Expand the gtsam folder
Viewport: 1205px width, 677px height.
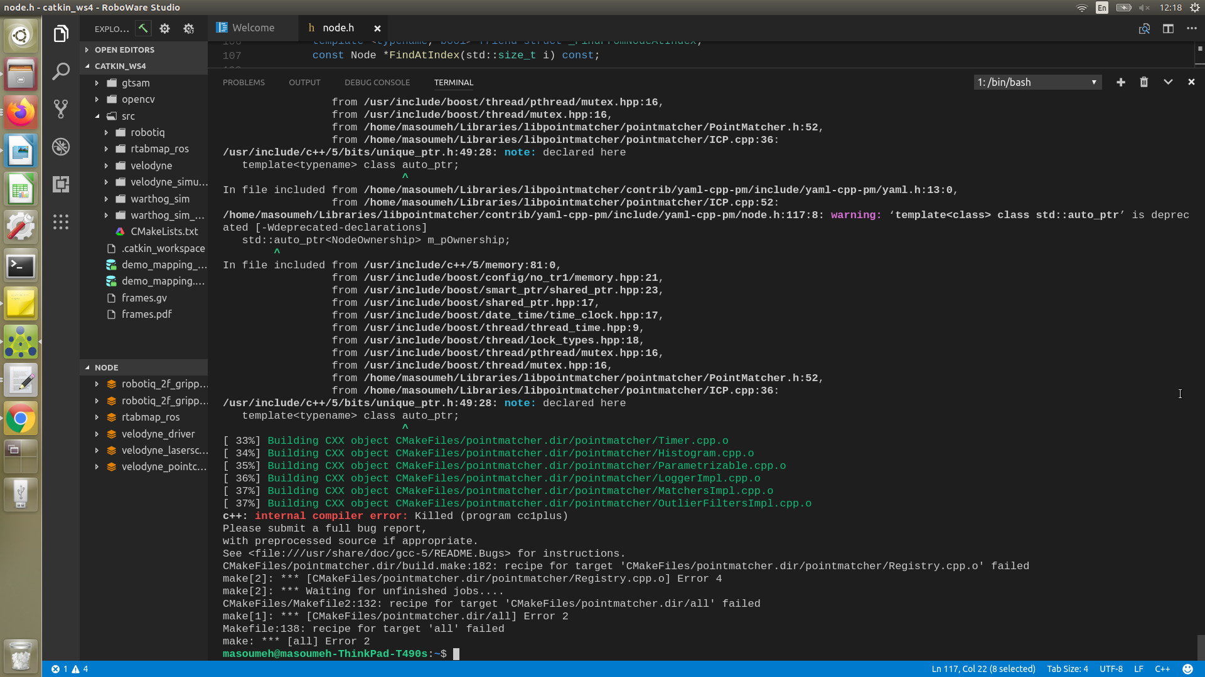(135, 83)
